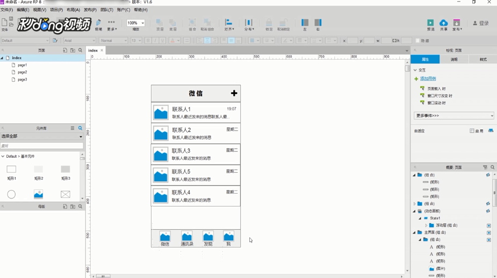Click the x coordinate field
This screenshot has height=278, width=497.
pyautogui.click(x=352, y=41)
